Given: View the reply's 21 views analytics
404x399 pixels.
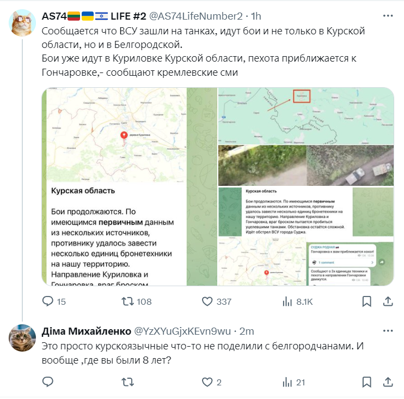Looking at the screenshot, I should pos(293,382).
